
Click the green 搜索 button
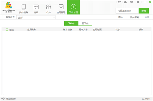[144, 11]
